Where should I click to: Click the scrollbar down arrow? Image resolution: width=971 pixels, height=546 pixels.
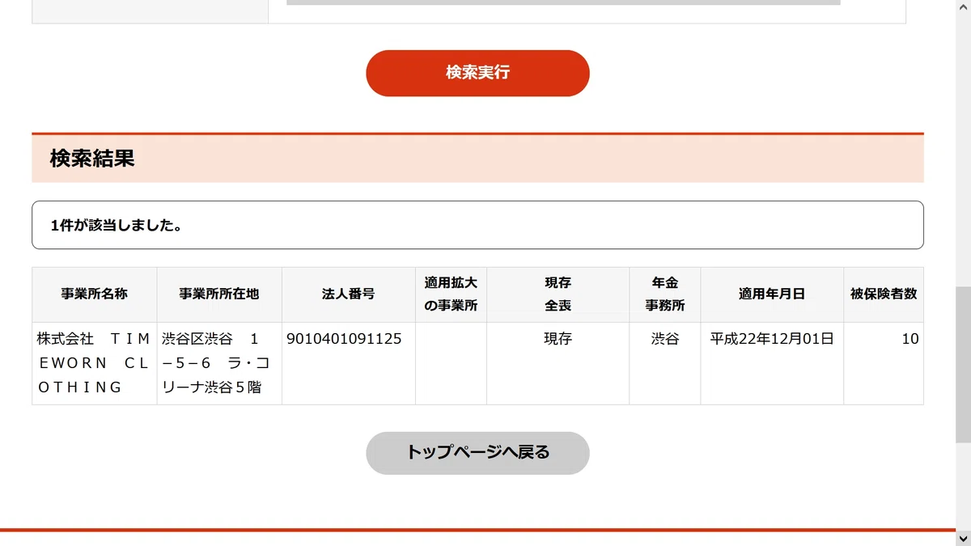click(963, 538)
